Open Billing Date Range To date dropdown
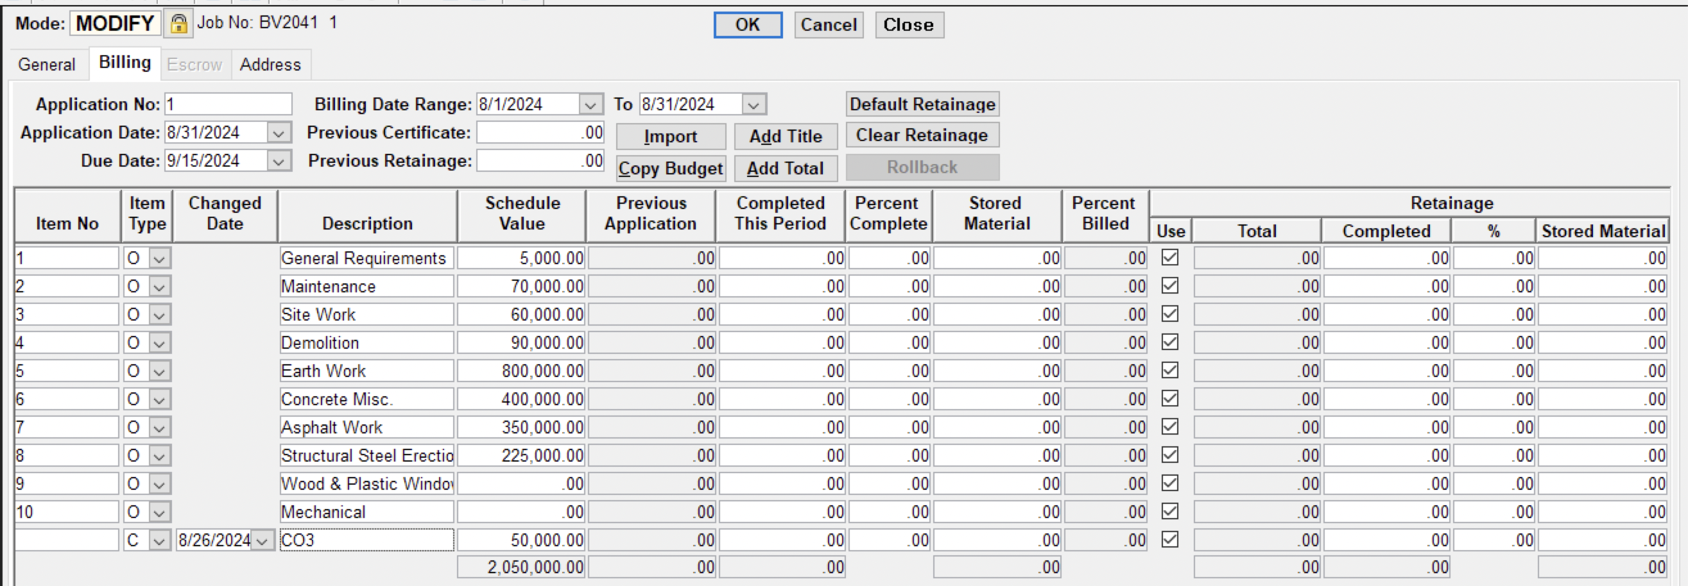 (x=754, y=105)
